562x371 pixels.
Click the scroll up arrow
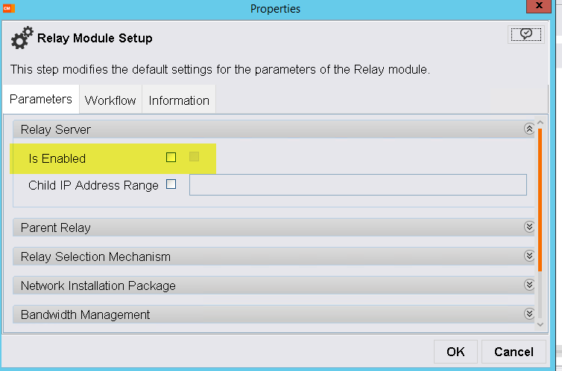point(540,123)
